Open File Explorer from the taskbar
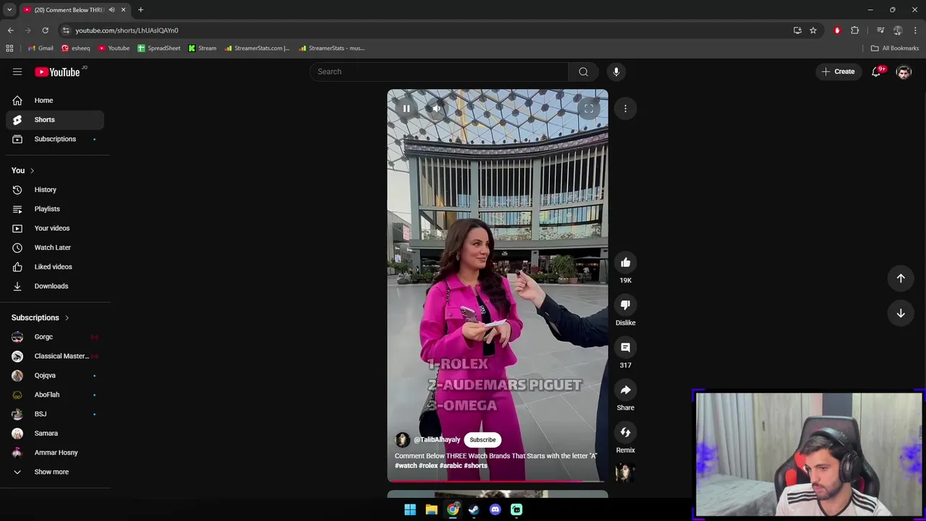 (431, 509)
